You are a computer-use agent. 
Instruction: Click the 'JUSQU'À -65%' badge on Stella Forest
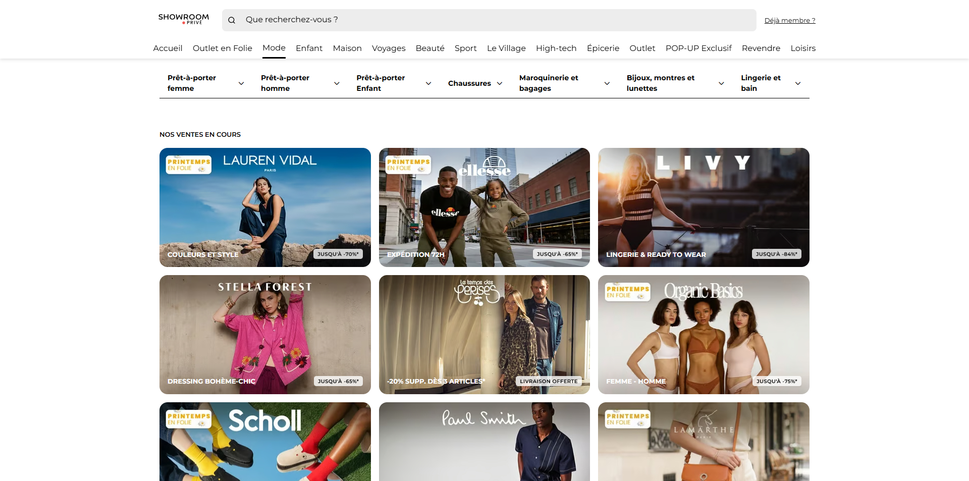pos(338,382)
